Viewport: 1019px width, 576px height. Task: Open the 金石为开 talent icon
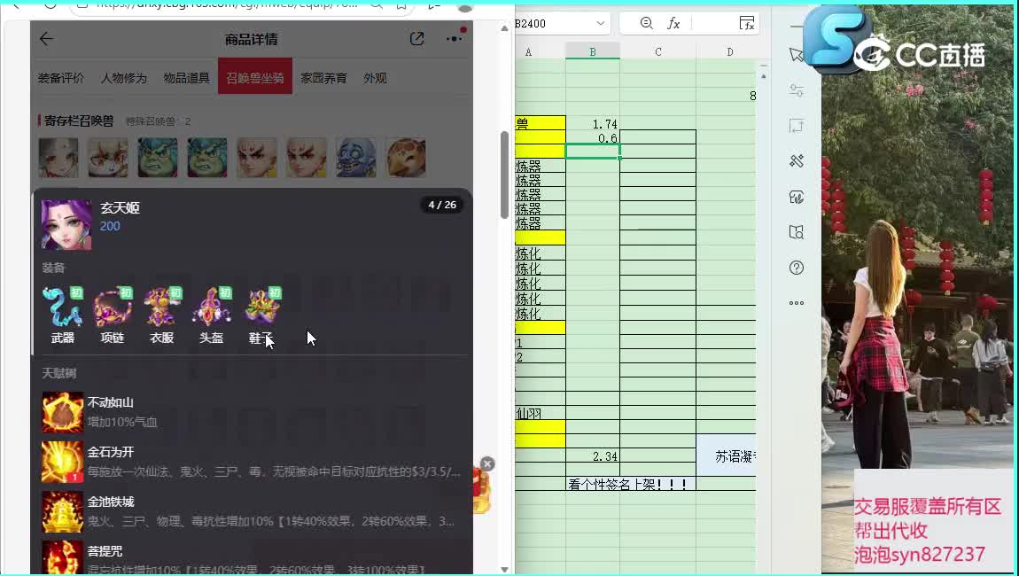62,462
